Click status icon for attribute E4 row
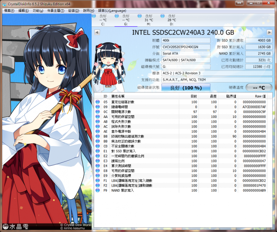This screenshot has height=232, width=277. click(x=97, y=166)
